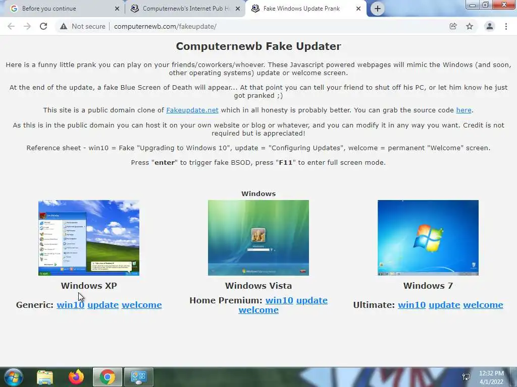Click the network tray icon
Screen dimensions: 517x387
[466, 377]
